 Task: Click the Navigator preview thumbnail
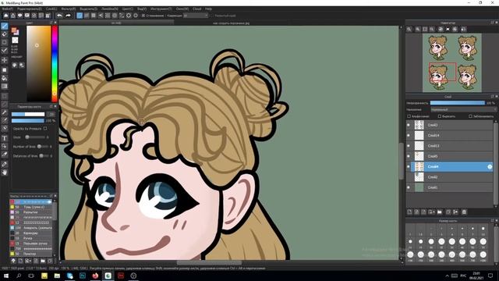452,62
